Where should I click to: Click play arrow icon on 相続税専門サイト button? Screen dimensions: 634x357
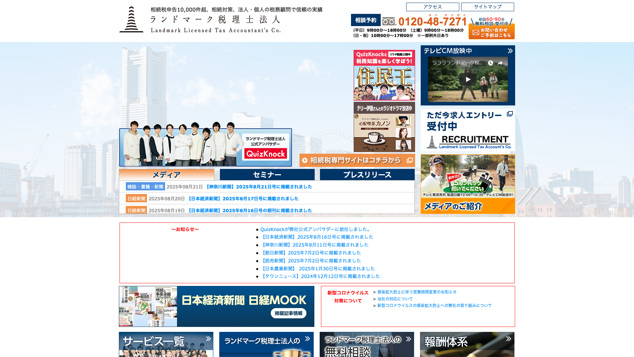click(305, 160)
